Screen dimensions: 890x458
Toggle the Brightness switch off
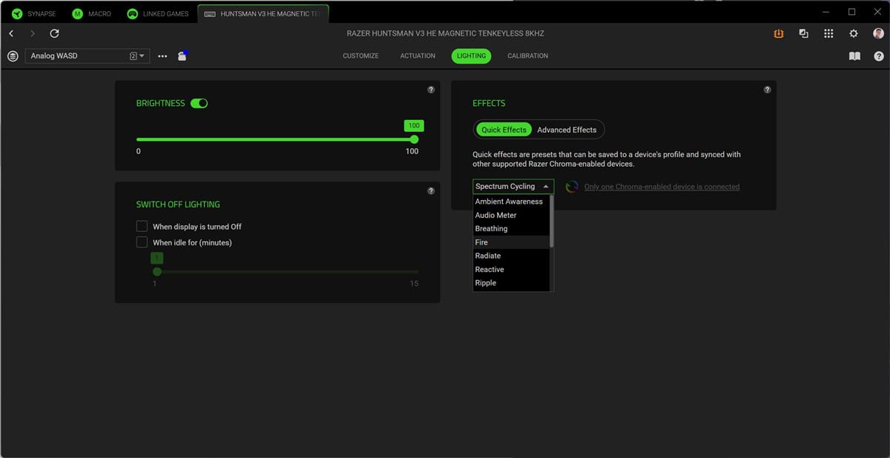coord(199,103)
